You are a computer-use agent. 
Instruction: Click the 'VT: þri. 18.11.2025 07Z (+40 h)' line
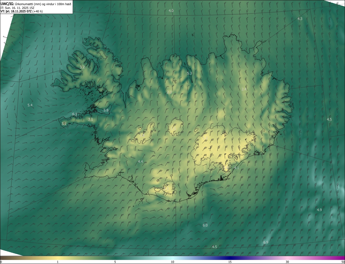[x=22, y=11]
